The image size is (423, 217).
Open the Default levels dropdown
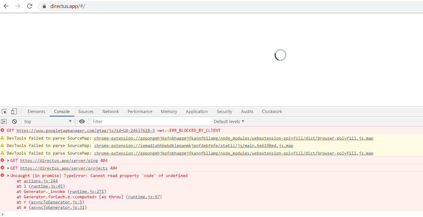(229, 121)
